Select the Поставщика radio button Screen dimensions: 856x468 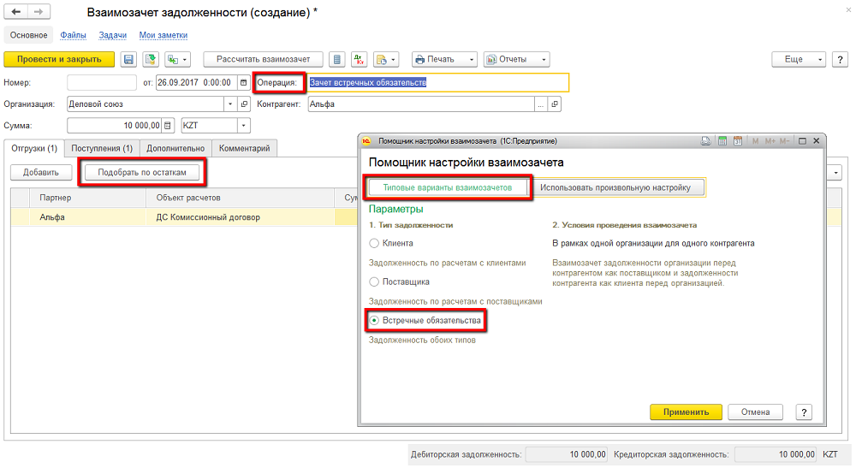(374, 281)
